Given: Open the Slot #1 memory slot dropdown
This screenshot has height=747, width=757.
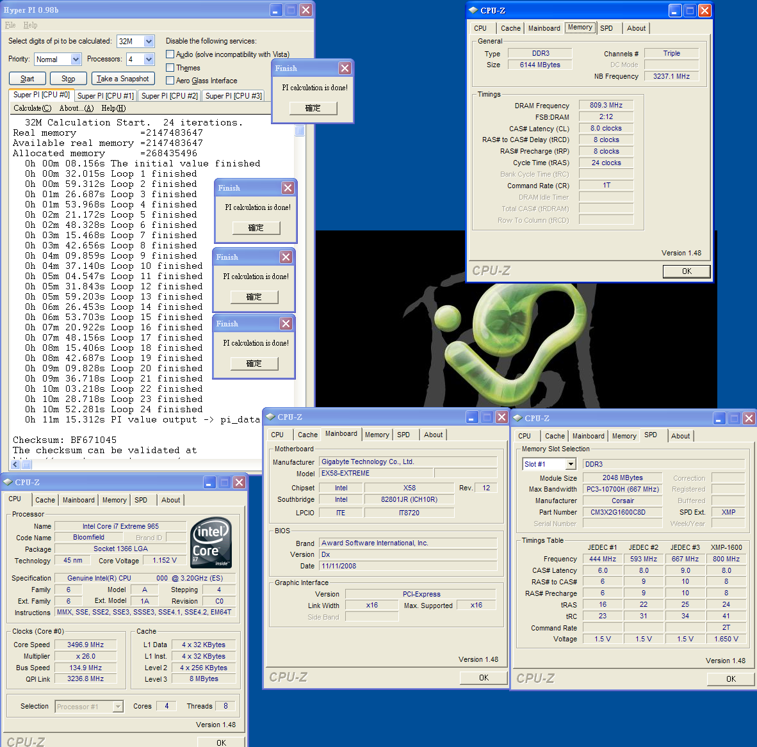Looking at the screenshot, I should pyautogui.click(x=570, y=464).
